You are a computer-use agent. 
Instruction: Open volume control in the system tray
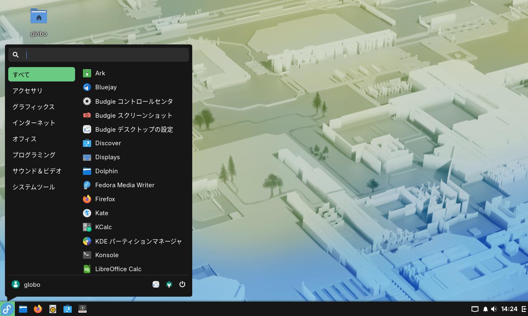[x=494, y=309]
